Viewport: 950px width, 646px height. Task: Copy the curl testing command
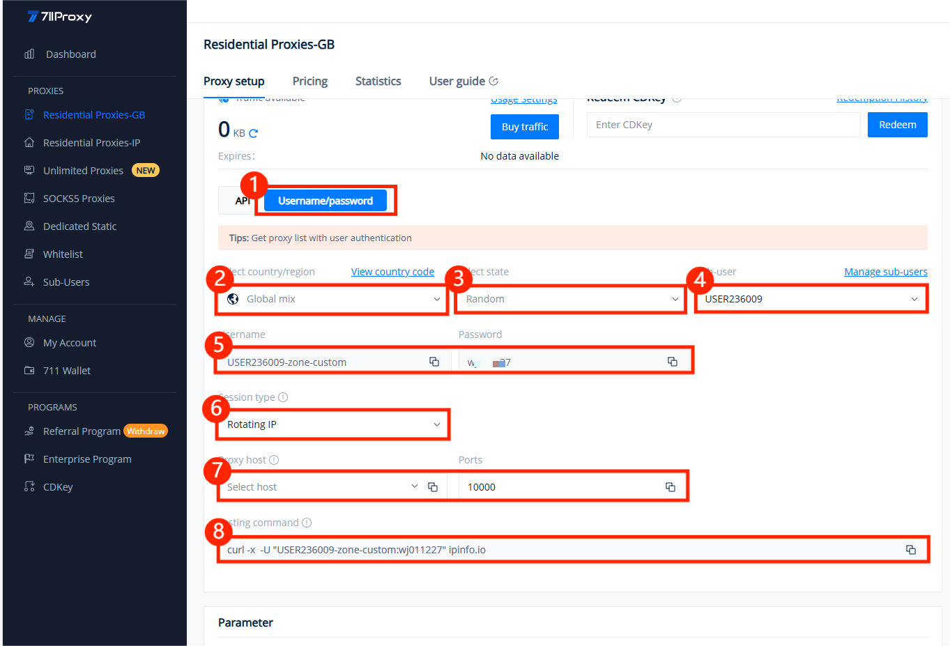[x=911, y=550]
